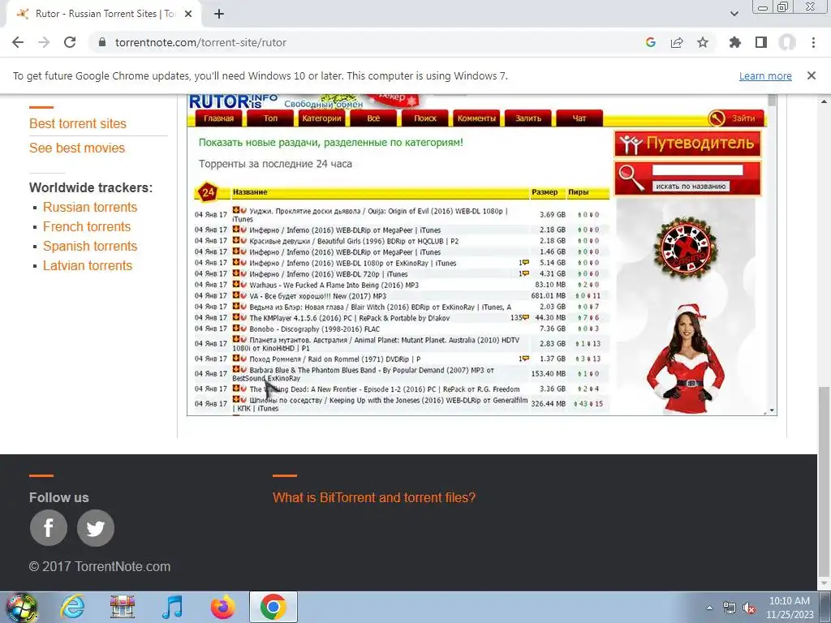Click the muted volume tray icon
The width and height of the screenshot is (831, 623).
pos(749,608)
